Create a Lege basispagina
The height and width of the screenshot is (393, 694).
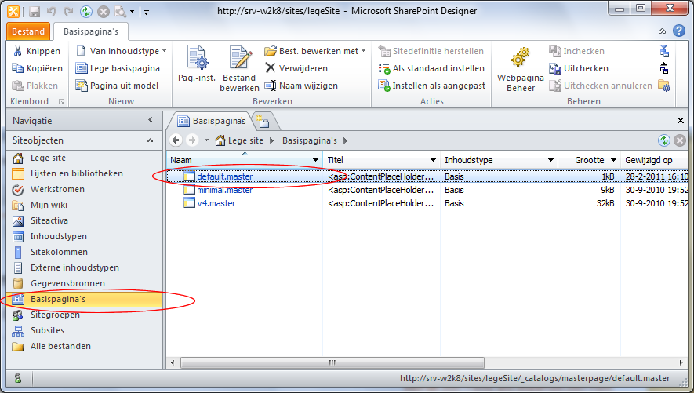[118, 68]
